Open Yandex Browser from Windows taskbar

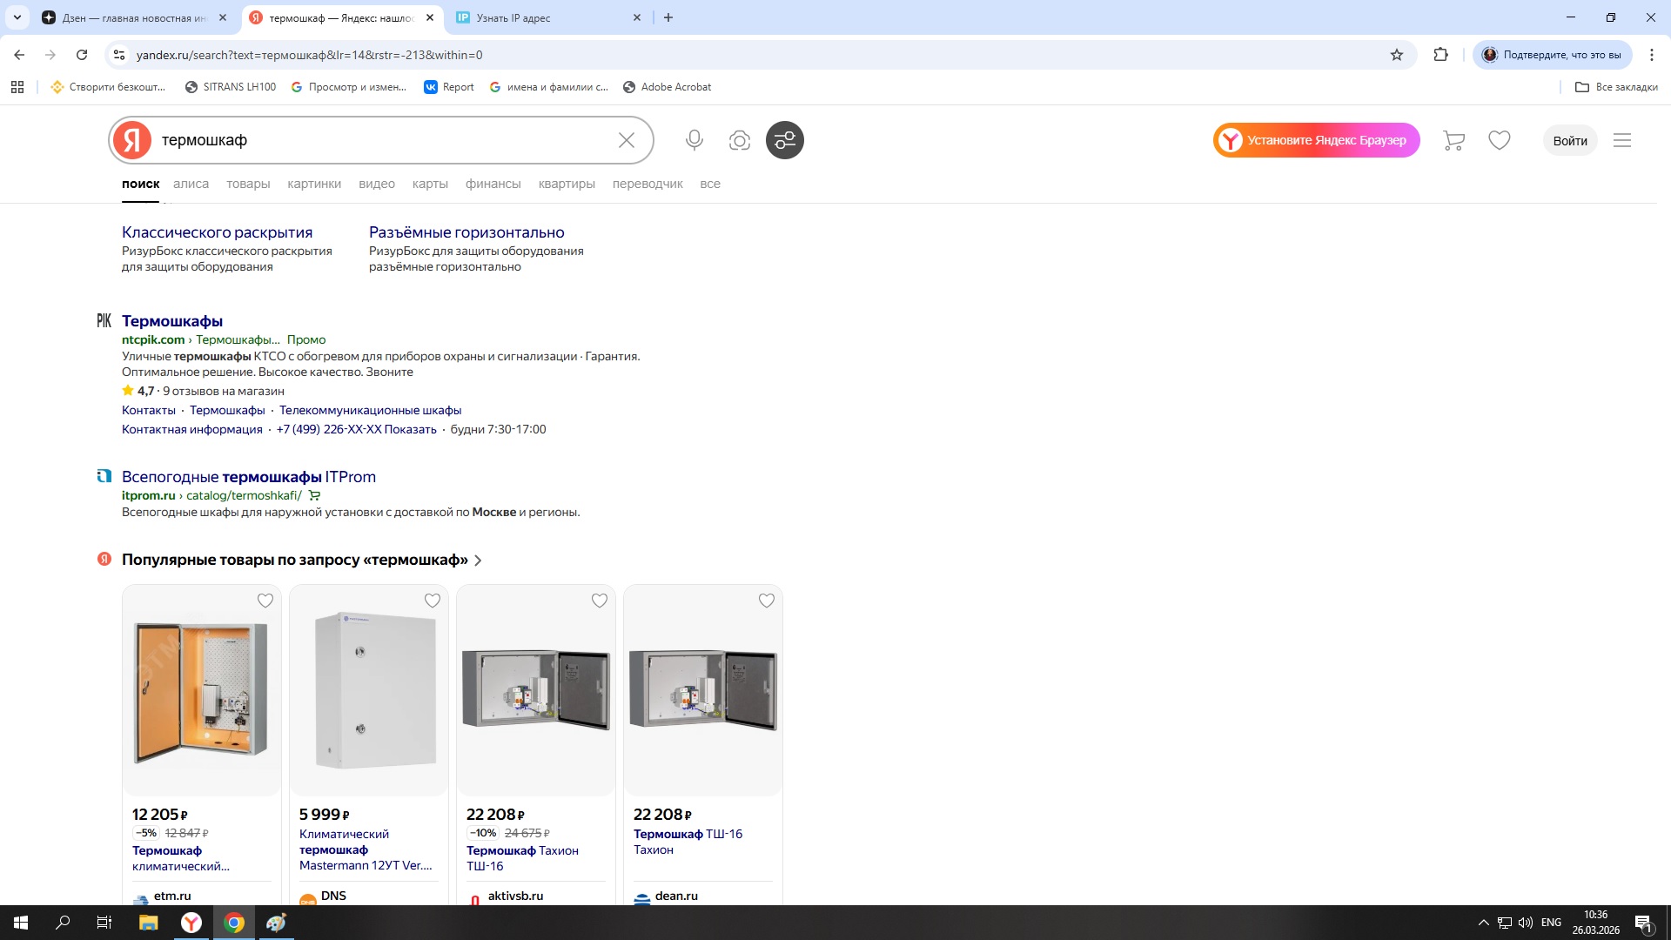pos(191,923)
